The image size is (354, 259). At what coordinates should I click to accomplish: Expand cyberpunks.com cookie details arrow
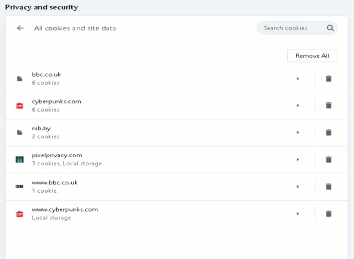click(x=298, y=105)
